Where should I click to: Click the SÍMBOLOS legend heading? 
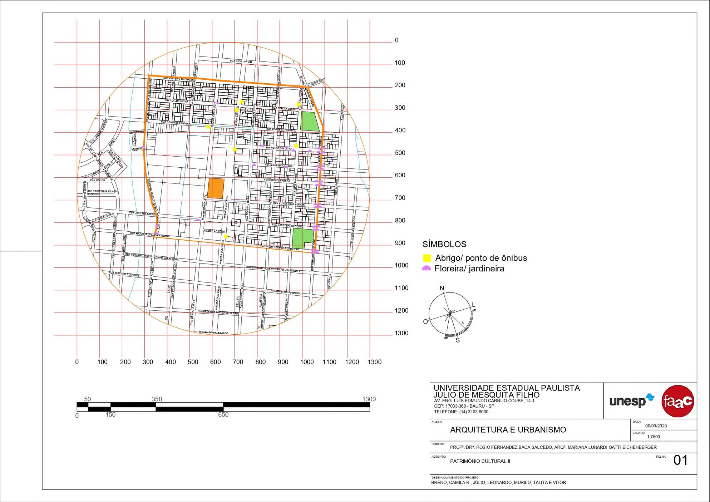tap(444, 244)
